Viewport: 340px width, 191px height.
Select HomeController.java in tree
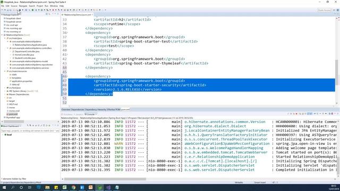click(x=24, y=55)
